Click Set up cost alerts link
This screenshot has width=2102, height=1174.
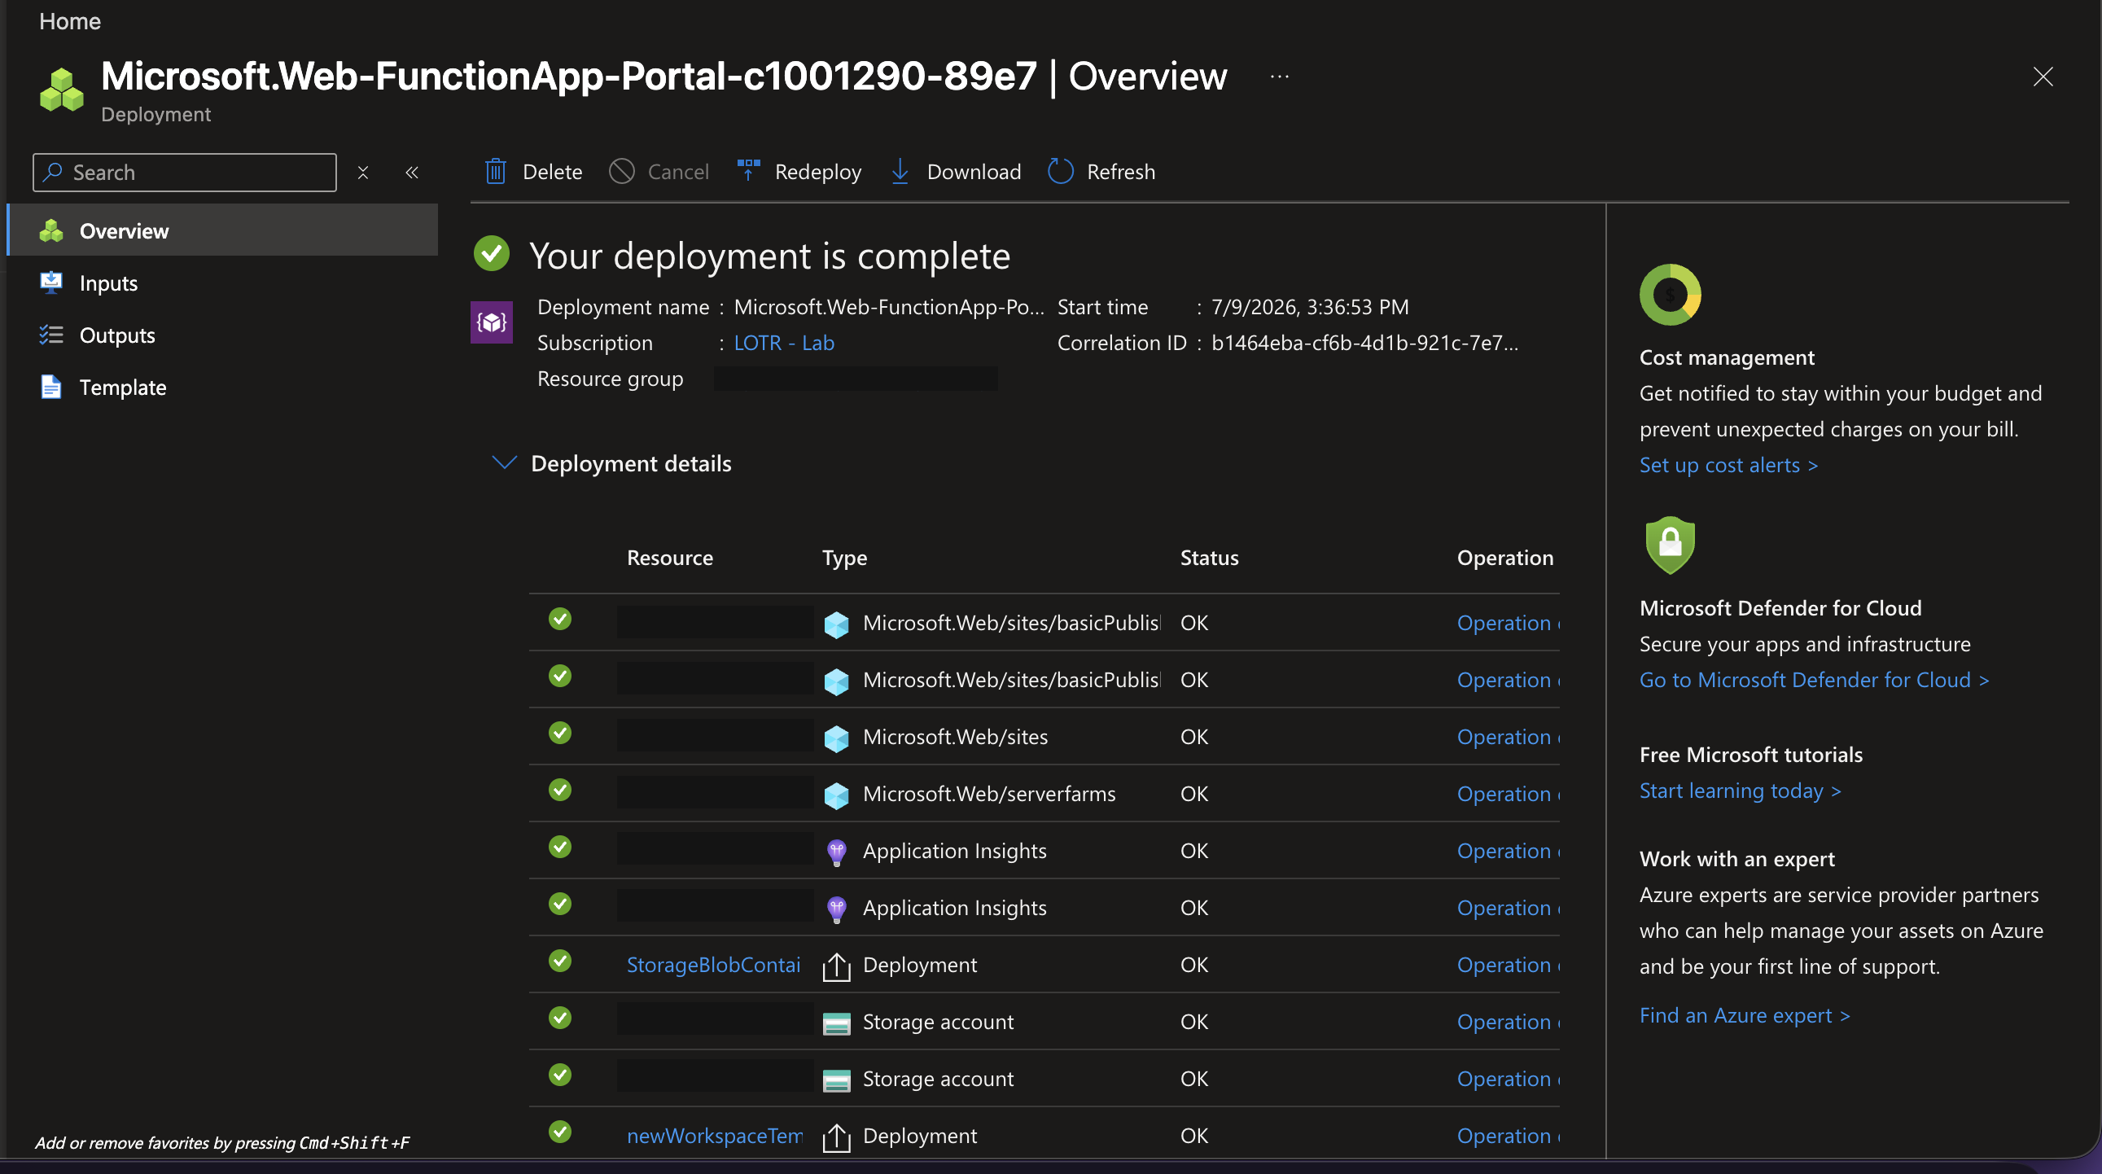(1728, 465)
